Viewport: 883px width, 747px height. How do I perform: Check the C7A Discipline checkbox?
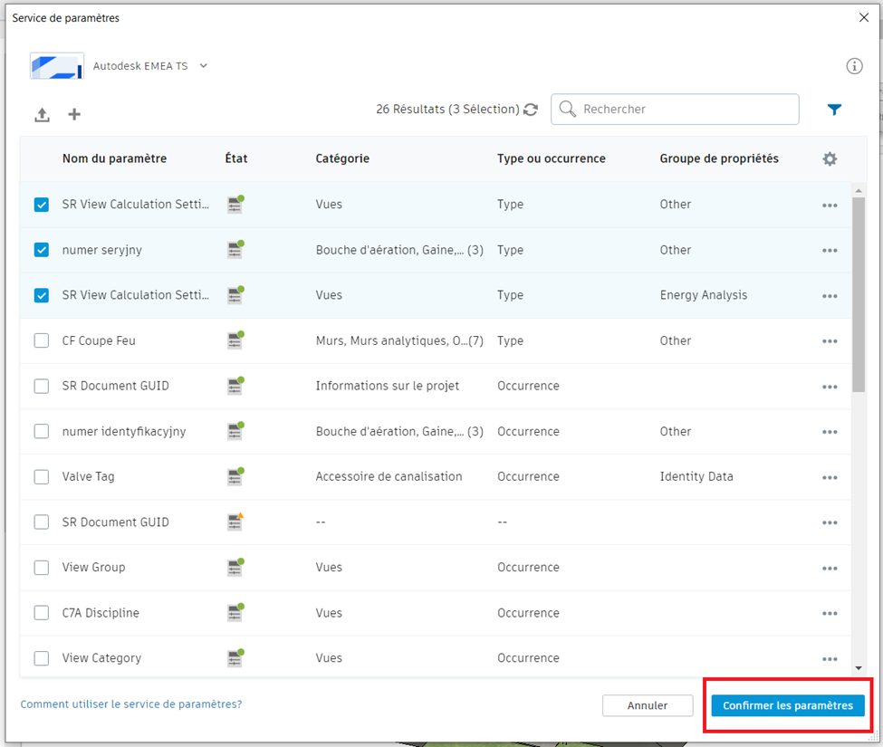point(41,612)
